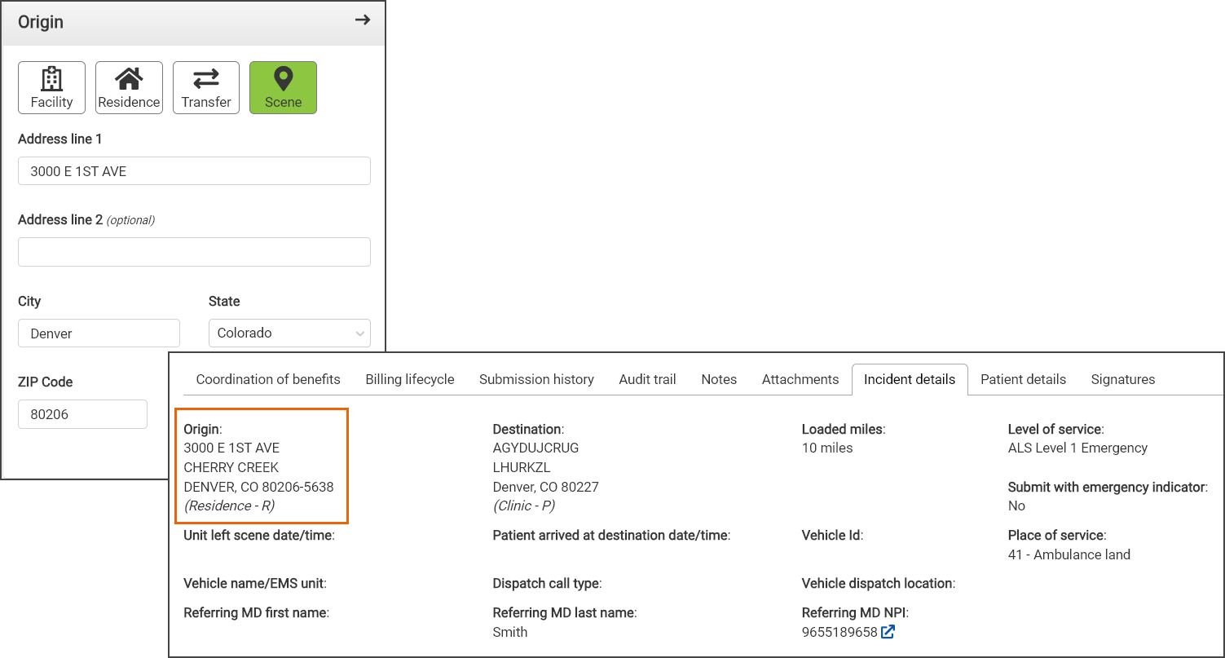Click the City field containing Denver
This screenshot has height=658, width=1225.
(x=99, y=333)
